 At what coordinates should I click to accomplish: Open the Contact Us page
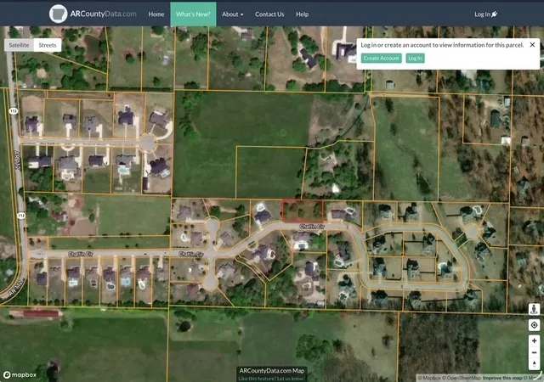pos(269,14)
